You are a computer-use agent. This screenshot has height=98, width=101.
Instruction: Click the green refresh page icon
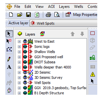[x=37, y=15]
